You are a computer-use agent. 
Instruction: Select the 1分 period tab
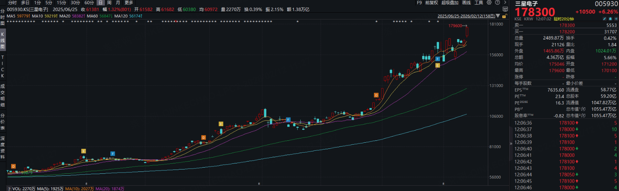coord(38,3)
